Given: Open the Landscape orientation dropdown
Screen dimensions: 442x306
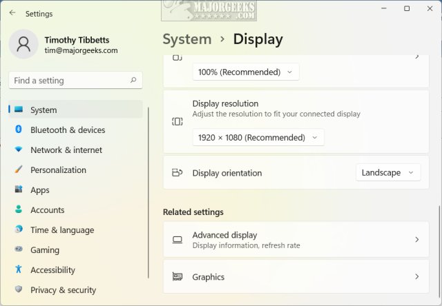Looking at the screenshot, I should (388, 172).
